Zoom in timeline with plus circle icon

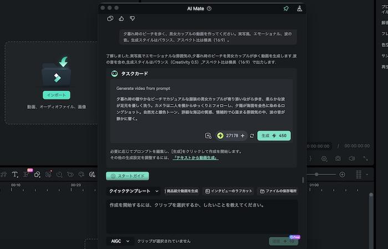(342, 174)
